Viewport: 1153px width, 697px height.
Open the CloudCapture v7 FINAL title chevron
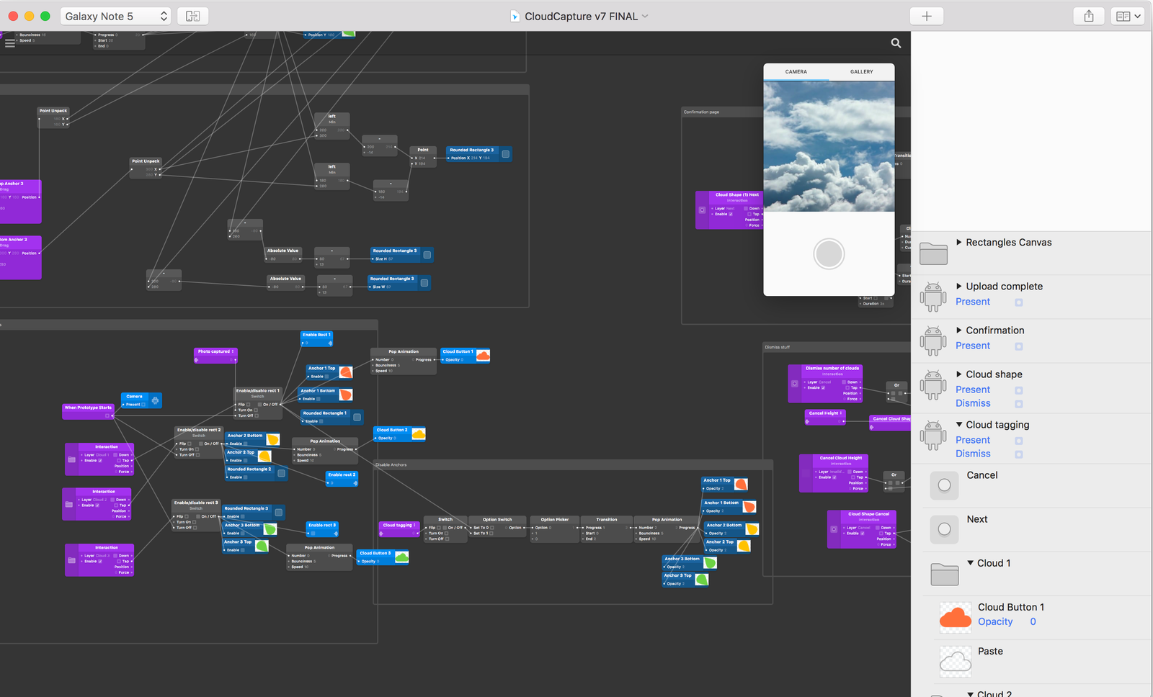coord(645,16)
